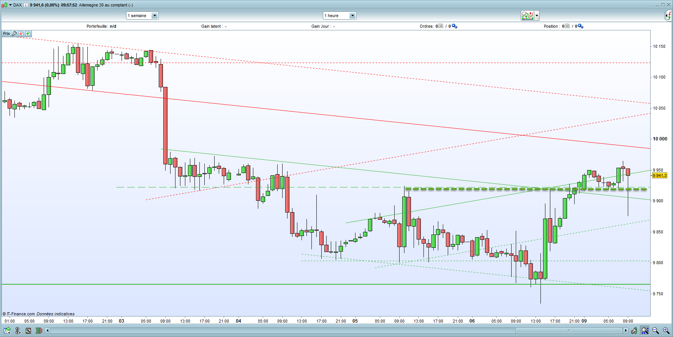The height and width of the screenshot is (337, 673).
Task: Click the 10 150 price axis label
Action: [x=659, y=46]
